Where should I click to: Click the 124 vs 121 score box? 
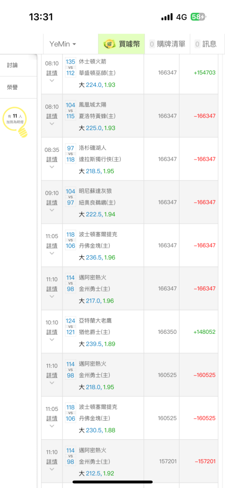tap(71, 326)
